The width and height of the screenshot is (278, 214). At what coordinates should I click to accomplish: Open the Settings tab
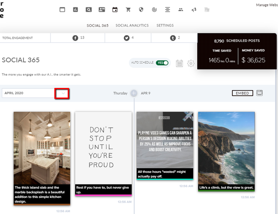tap(165, 26)
